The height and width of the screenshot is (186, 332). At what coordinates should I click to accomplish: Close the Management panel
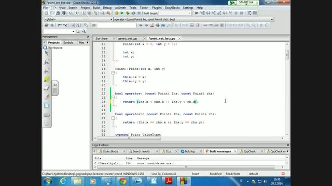click(88, 37)
